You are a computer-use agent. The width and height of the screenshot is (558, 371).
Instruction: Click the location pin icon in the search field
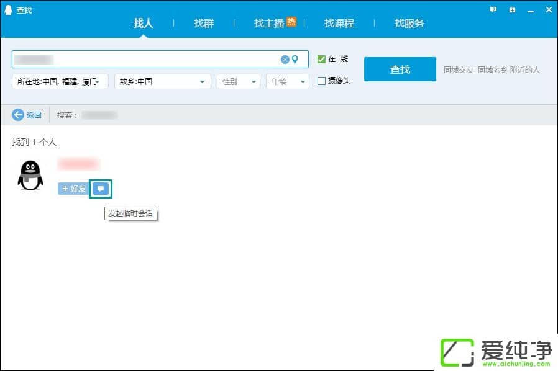pos(296,60)
